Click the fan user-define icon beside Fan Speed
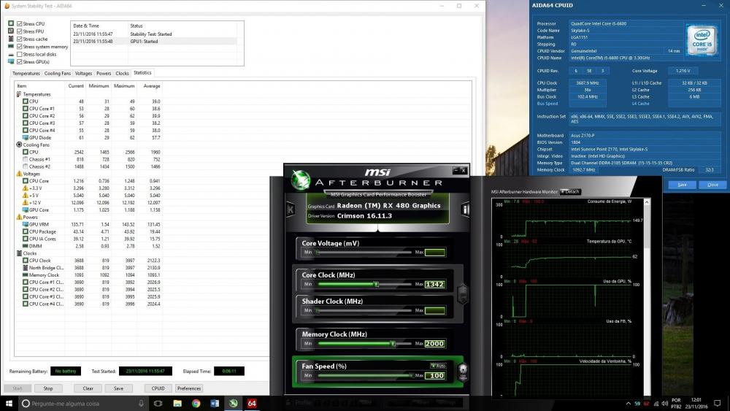Image resolution: width=730 pixels, height=411 pixels. click(462, 372)
